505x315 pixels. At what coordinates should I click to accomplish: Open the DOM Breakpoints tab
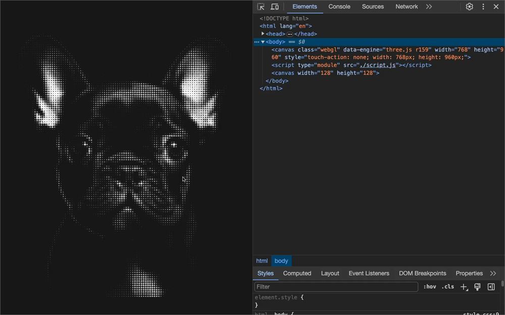[x=422, y=273]
